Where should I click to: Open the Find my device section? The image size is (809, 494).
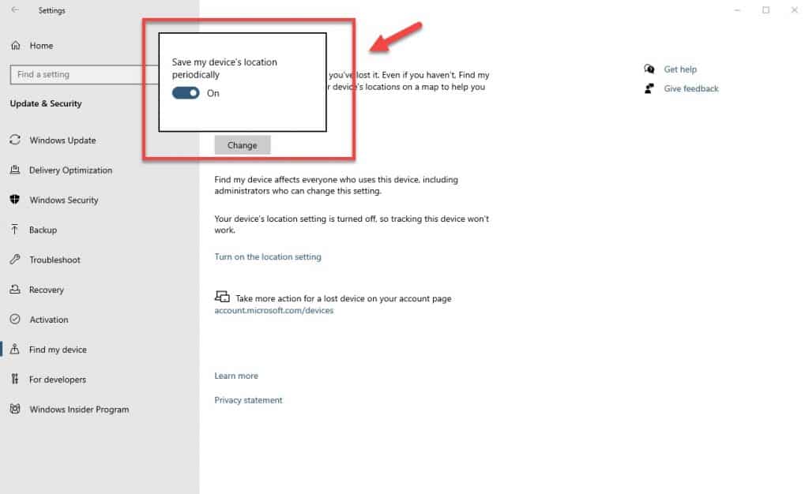point(58,350)
